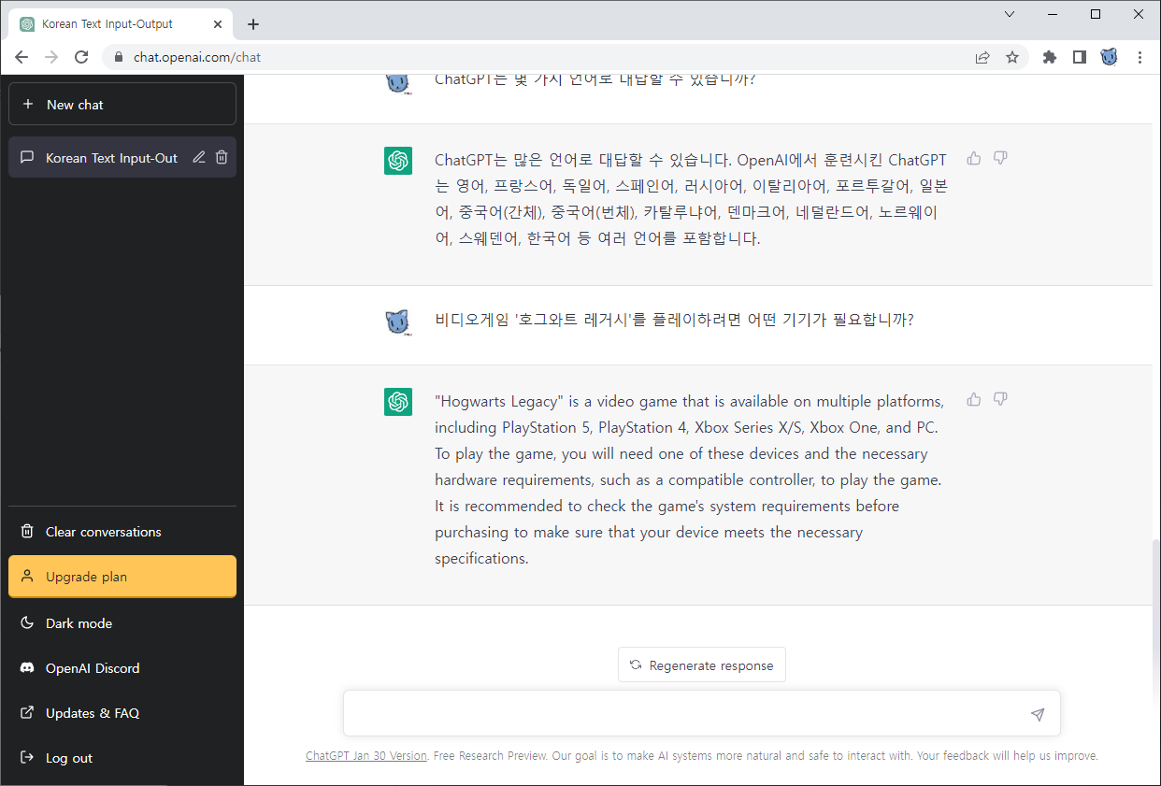Open the ChatGPT Jan 30 Version link
The height and width of the screenshot is (786, 1161).
click(366, 756)
